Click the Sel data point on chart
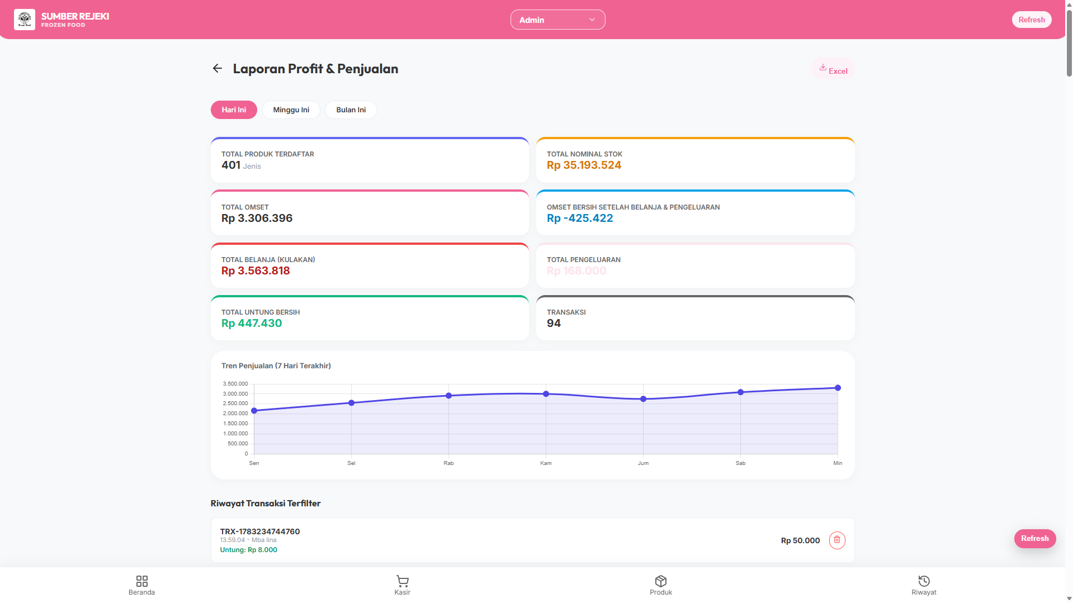The height and width of the screenshot is (603, 1073). click(352, 403)
